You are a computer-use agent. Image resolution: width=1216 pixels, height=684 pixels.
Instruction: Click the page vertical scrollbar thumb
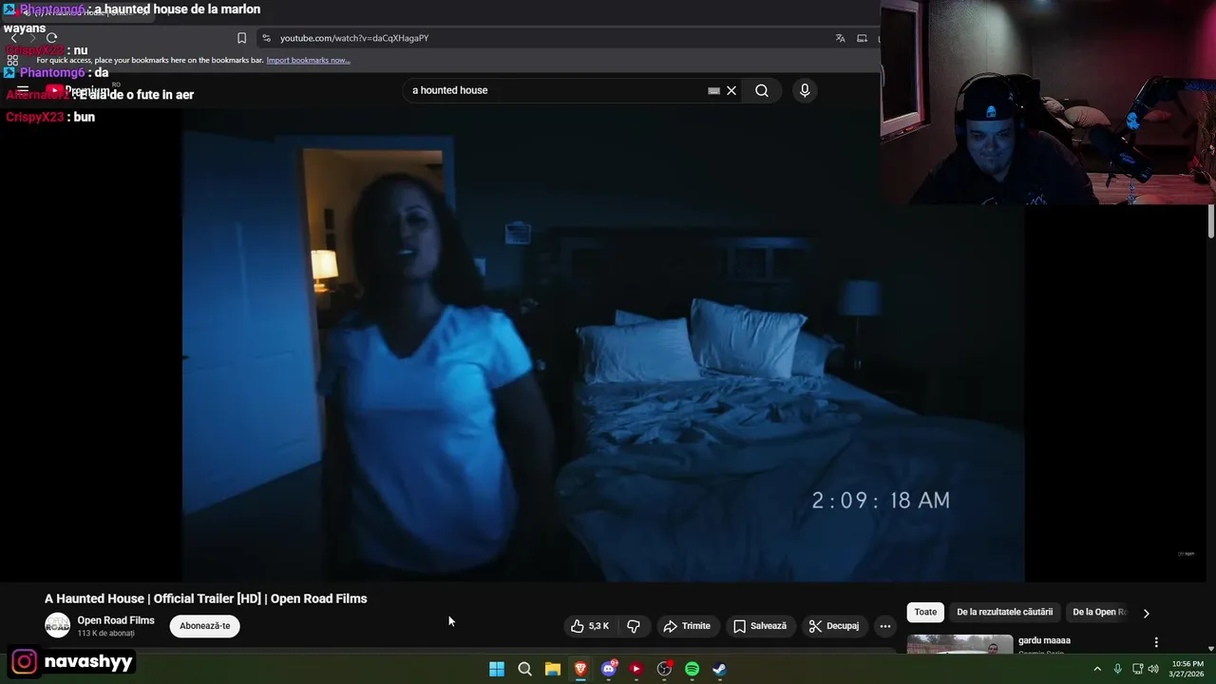point(1211,221)
